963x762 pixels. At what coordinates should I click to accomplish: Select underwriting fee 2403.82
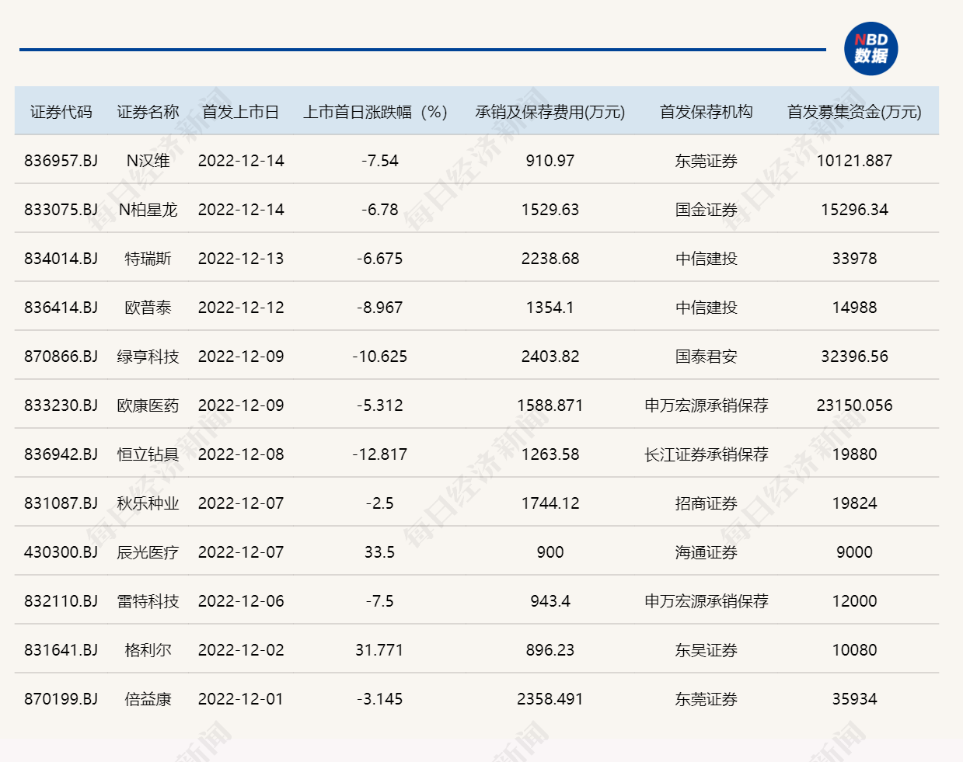pyautogui.click(x=550, y=357)
